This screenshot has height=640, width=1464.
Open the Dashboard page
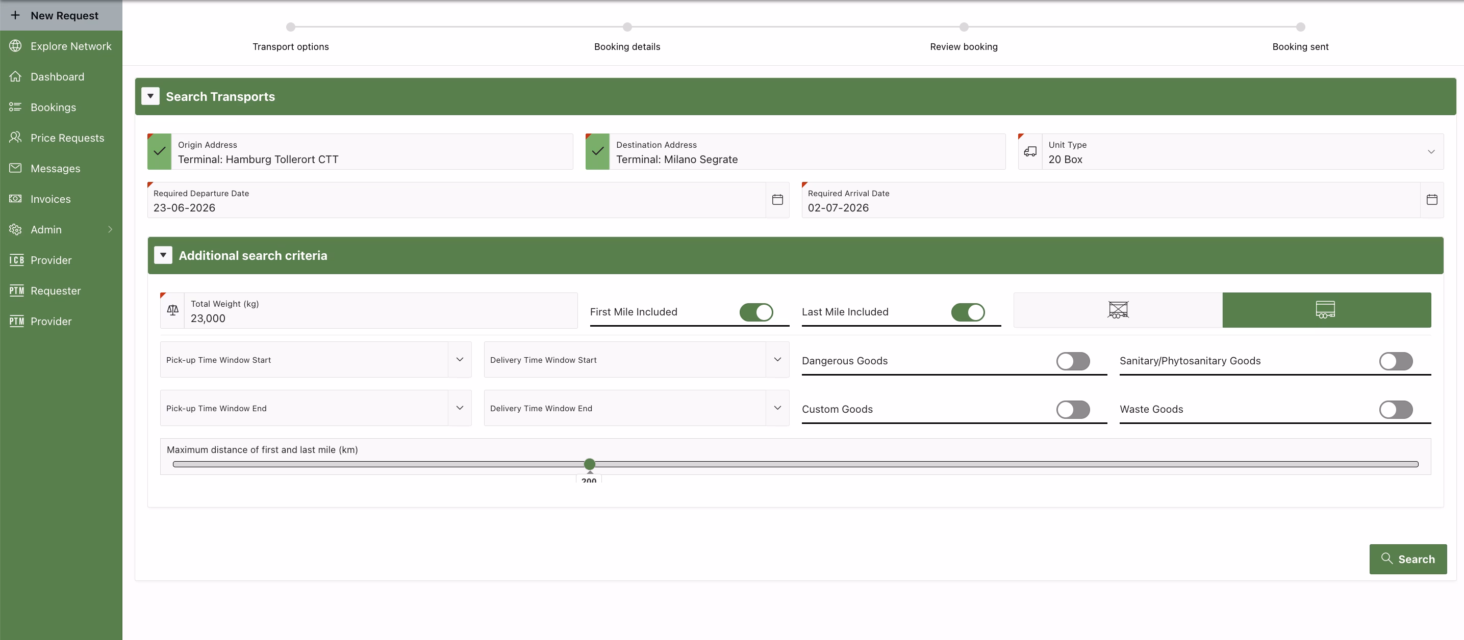[61, 76]
